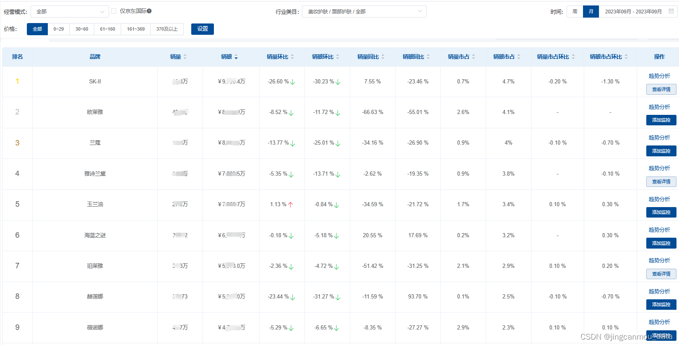
Task: Click red up arrow in 玉兰油 row
Action: point(291,205)
